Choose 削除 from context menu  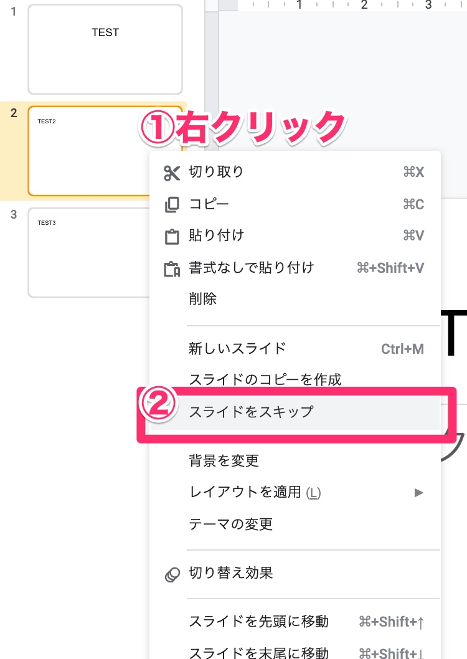(203, 299)
